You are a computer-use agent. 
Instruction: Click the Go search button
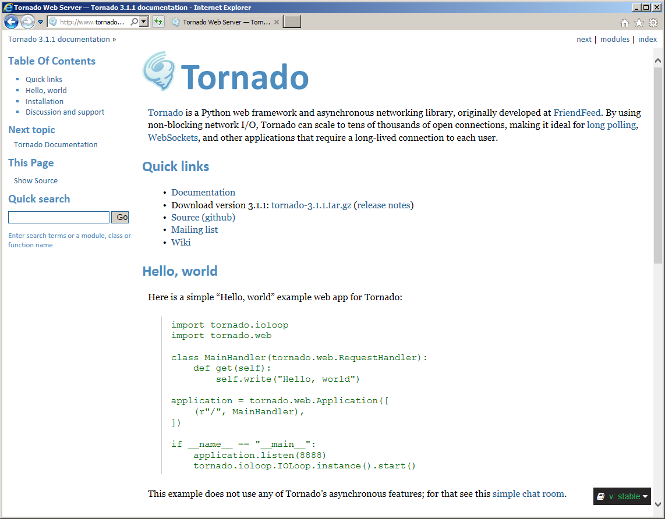click(120, 218)
